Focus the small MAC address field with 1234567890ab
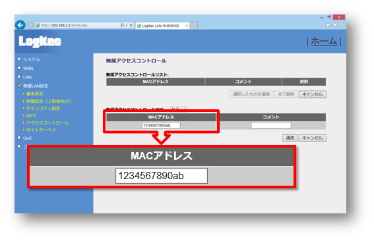Image resolution: width=374 pixels, height=241 pixels. (161, 125)
